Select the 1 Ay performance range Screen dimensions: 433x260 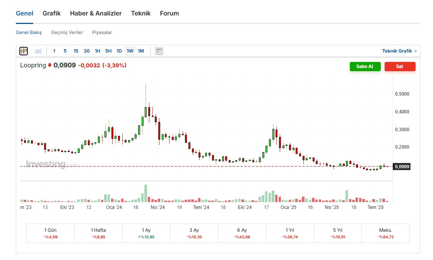click(146, 233)
